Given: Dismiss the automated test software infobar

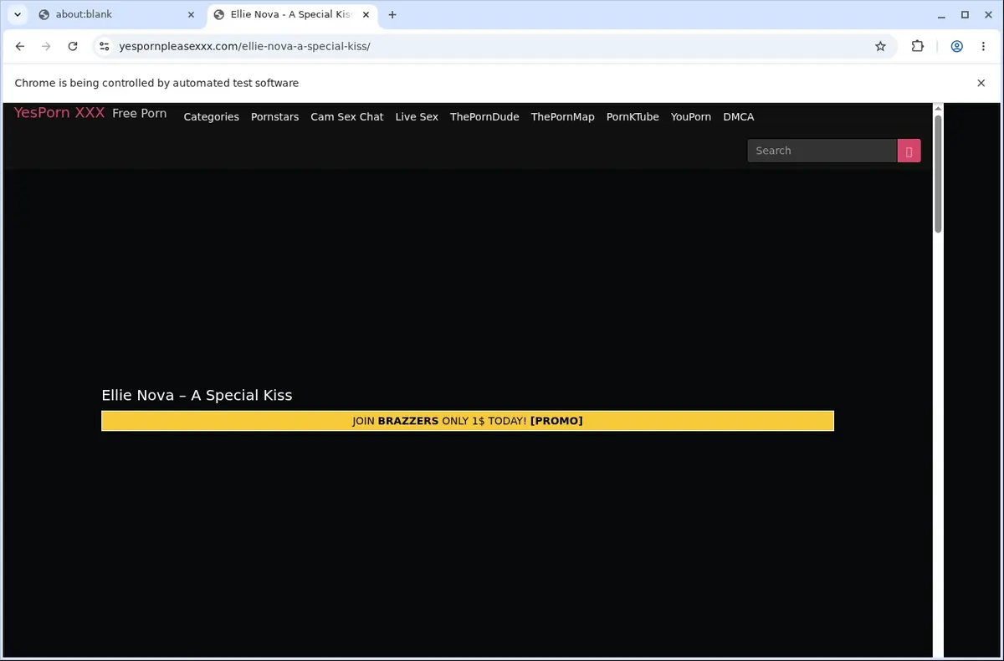Looking at the screenshot, I should tap(981, 83).
